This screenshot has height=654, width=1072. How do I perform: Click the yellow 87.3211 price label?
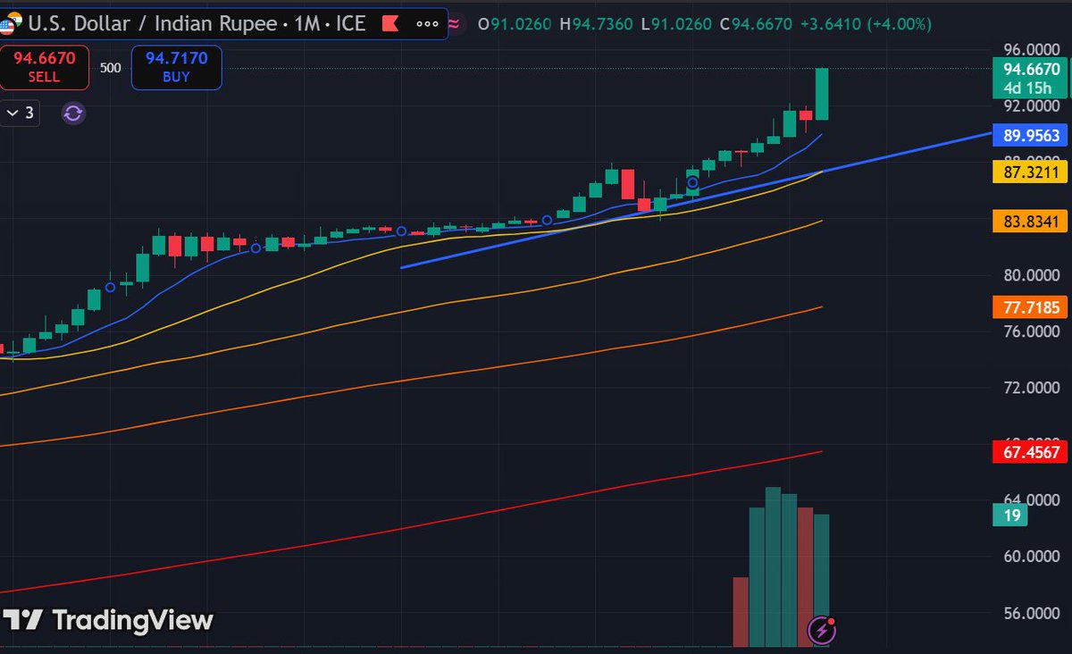click(x=1031, y=171)
